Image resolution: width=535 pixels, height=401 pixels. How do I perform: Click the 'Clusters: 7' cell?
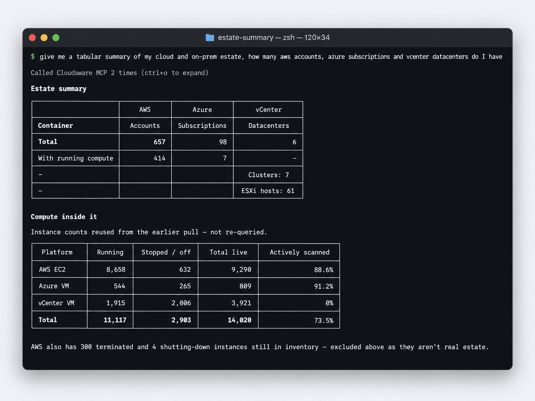[268, 175]
